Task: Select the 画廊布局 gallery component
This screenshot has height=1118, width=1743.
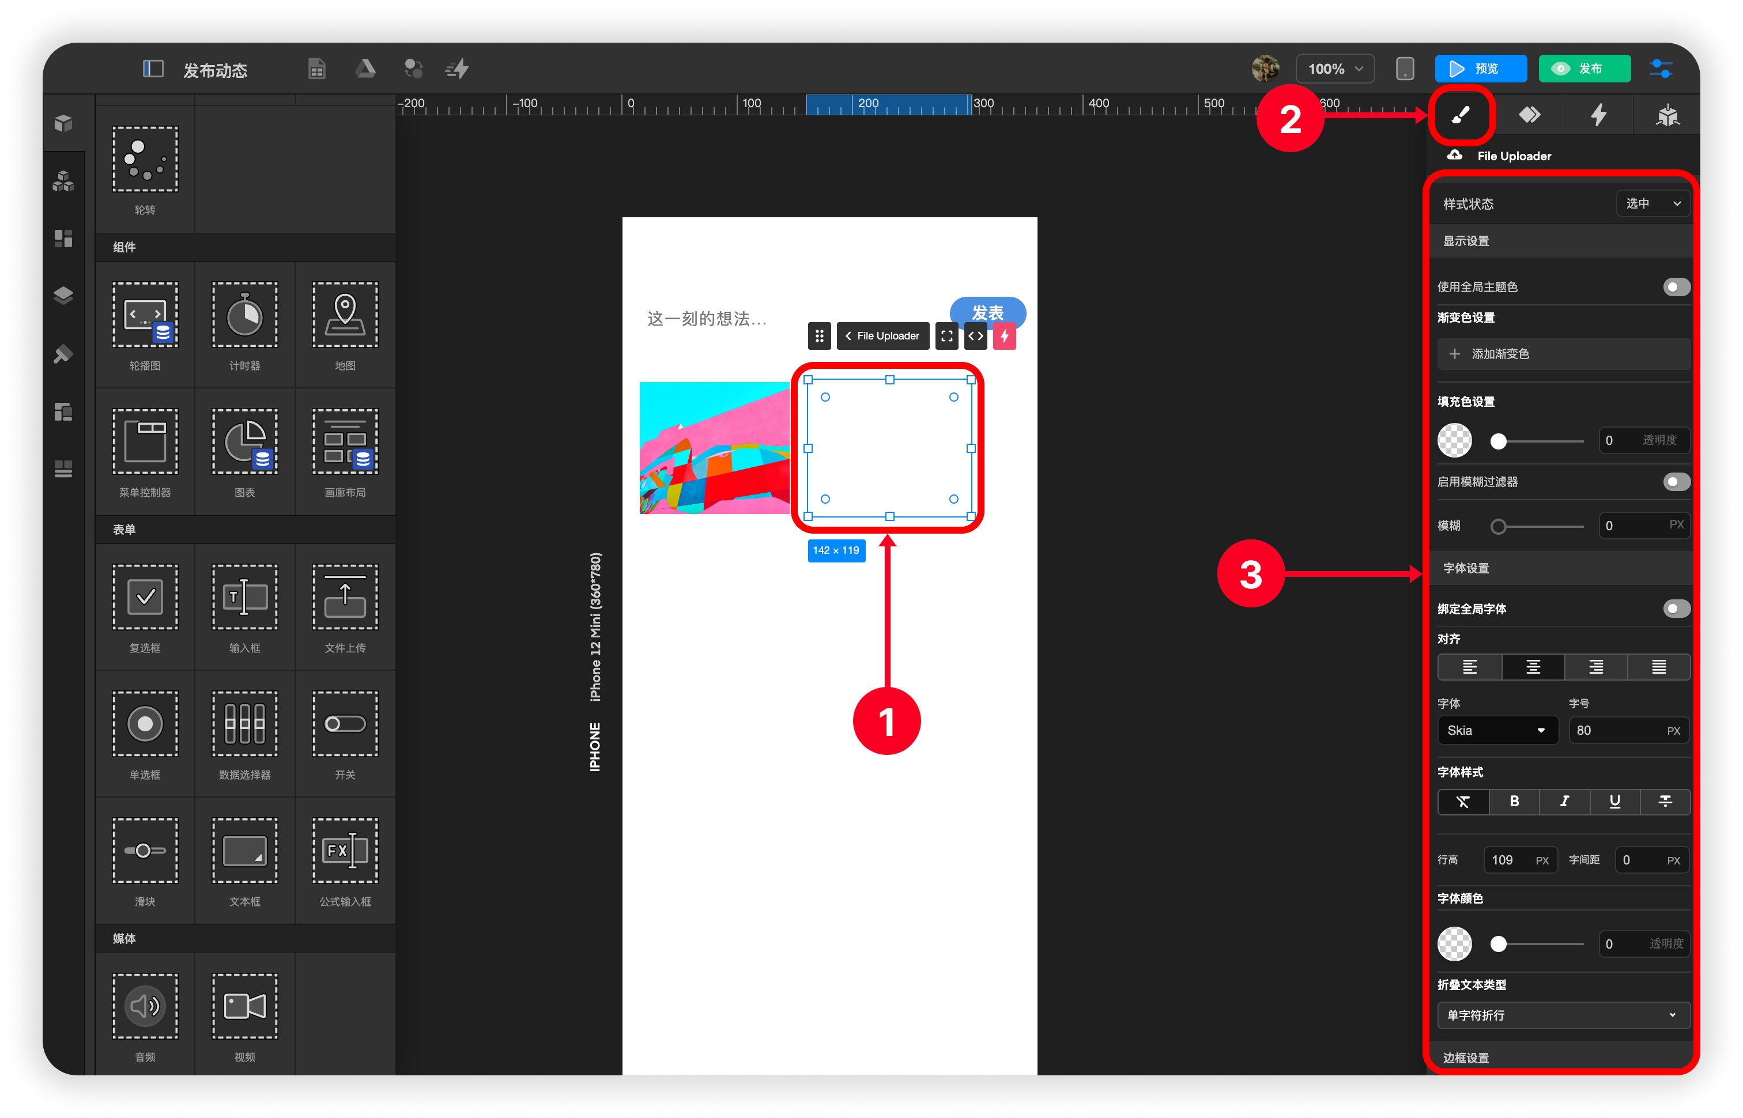Action: 345,452
